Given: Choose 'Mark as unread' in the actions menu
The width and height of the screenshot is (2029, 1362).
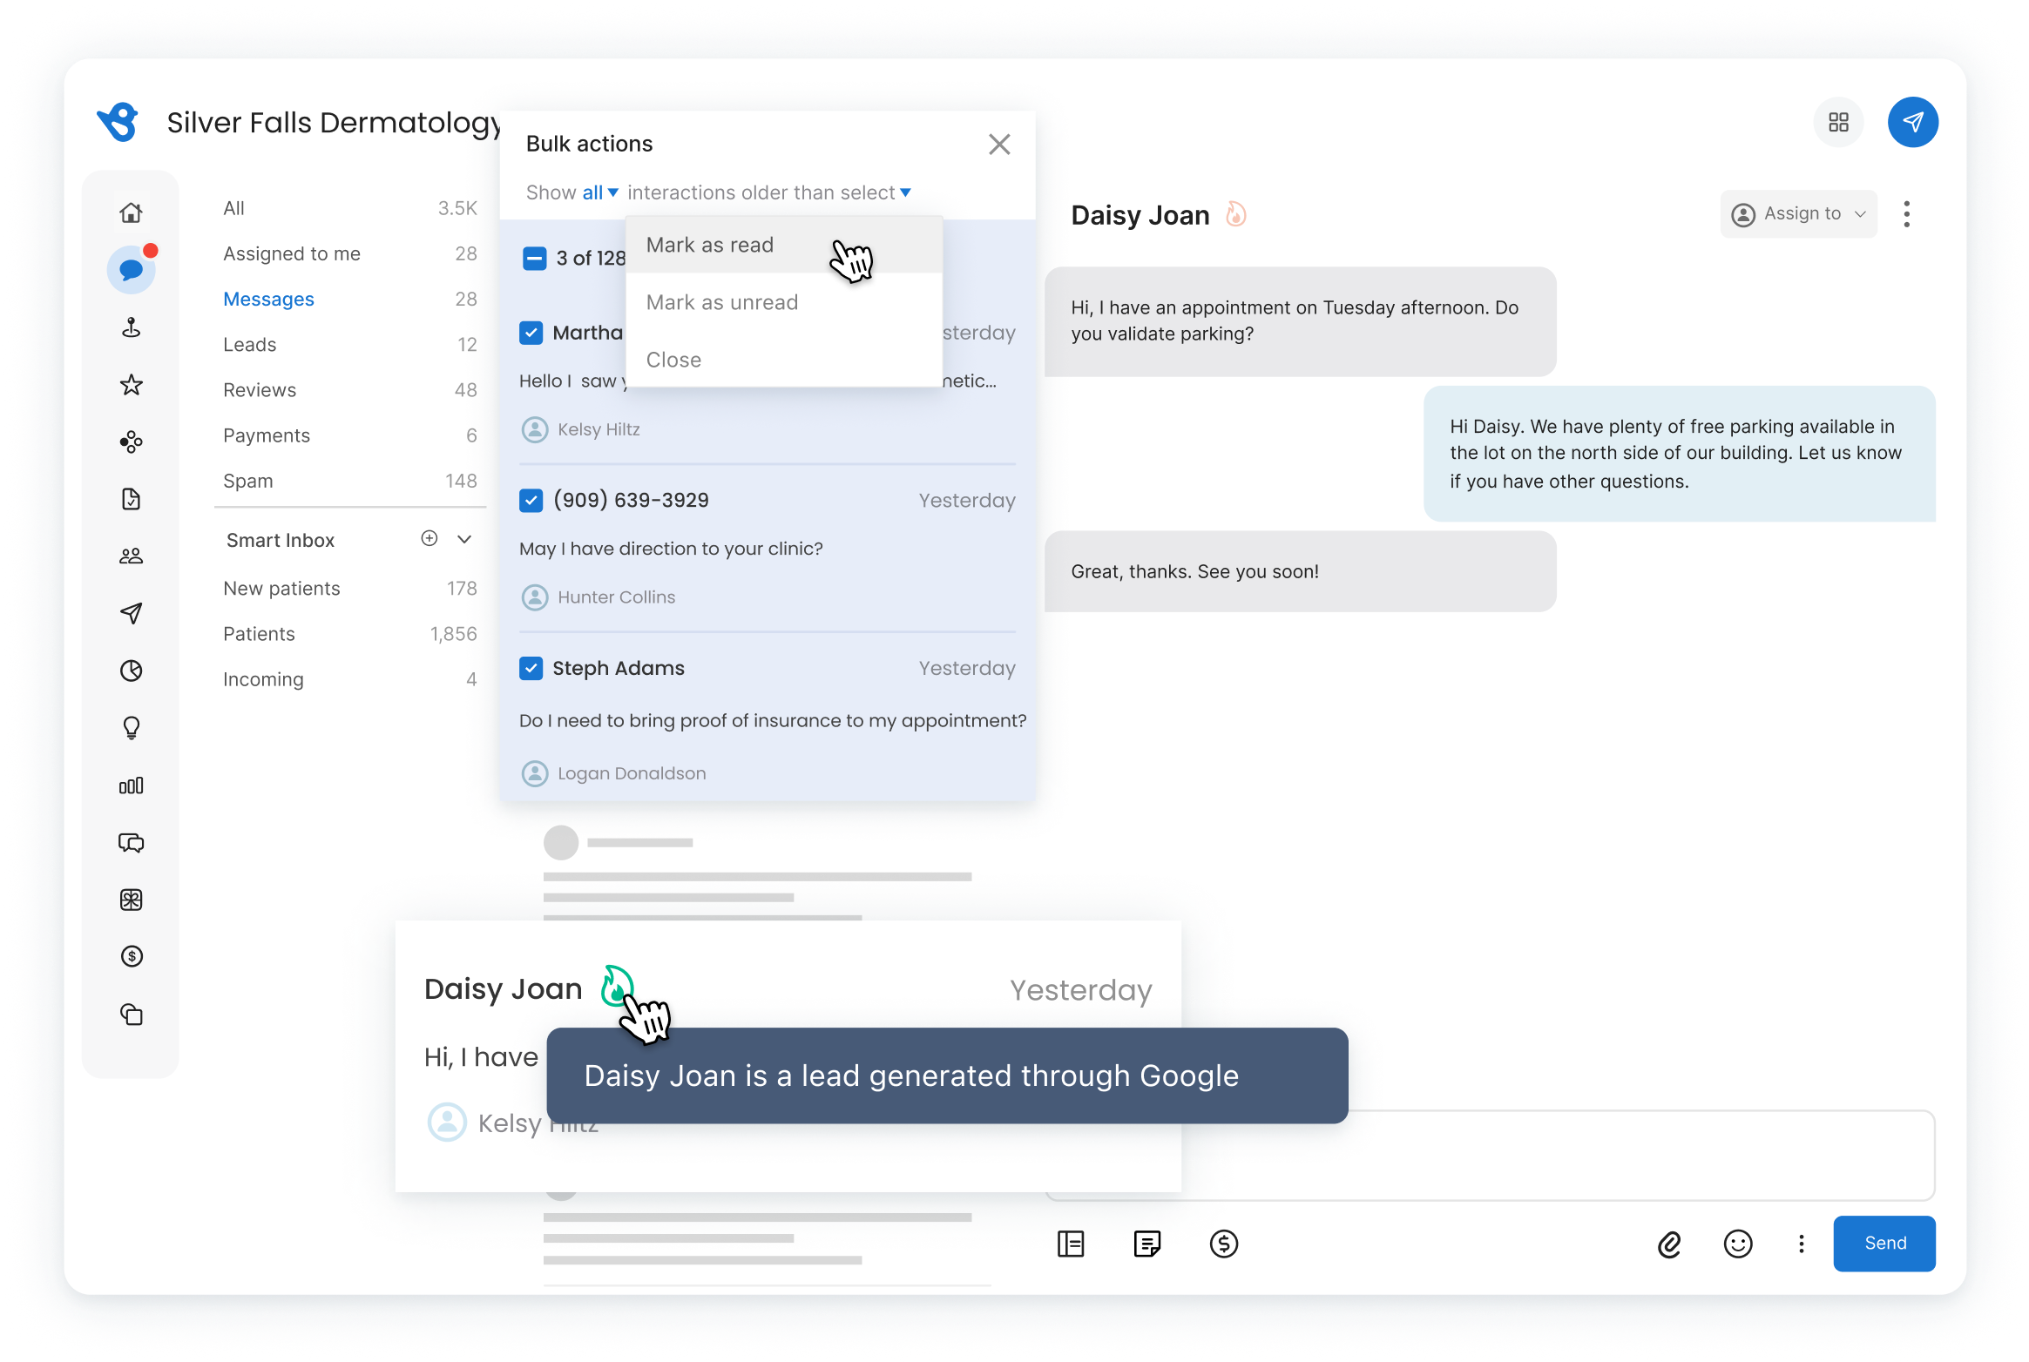Looking at the screenshot, I should [x=721, y=302].
